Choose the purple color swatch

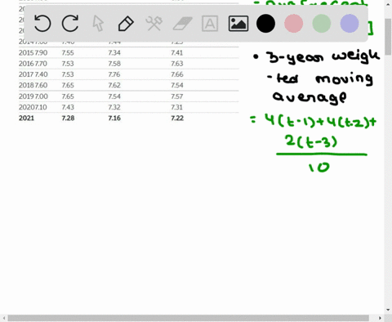[350, 24]
